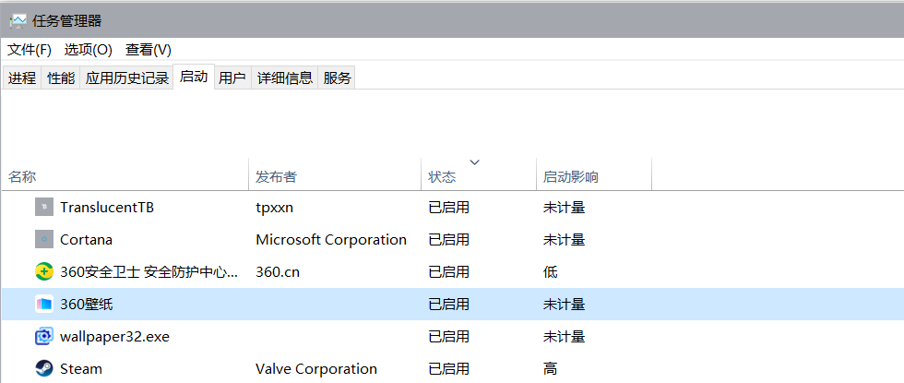Click the TranslucentTB app icon
The height and width of the screenshot is (383, 904).
click(44, 207)
